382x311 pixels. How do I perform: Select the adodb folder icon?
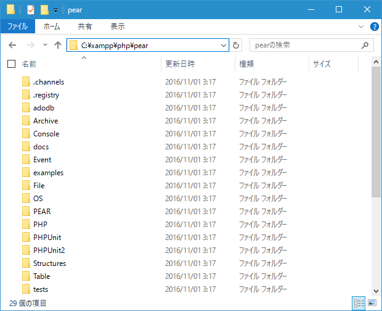[x=26, y=107]
